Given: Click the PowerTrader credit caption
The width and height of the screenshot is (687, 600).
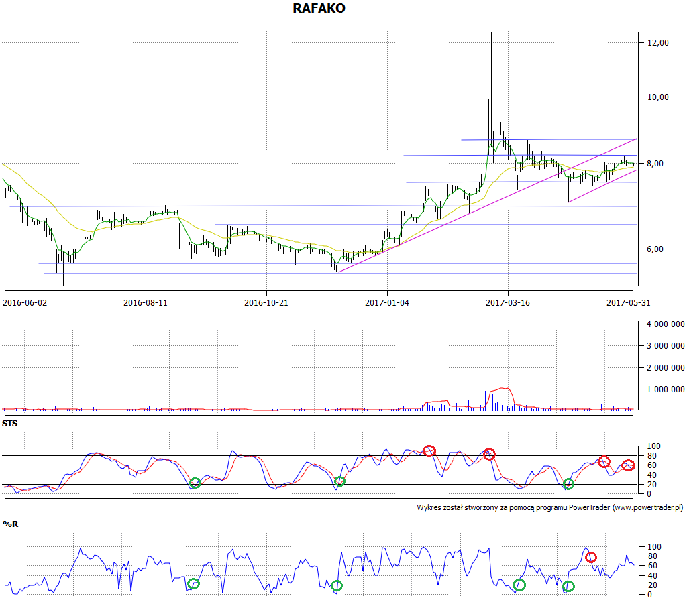Looking at the screenshot, I should click(550, 507).
